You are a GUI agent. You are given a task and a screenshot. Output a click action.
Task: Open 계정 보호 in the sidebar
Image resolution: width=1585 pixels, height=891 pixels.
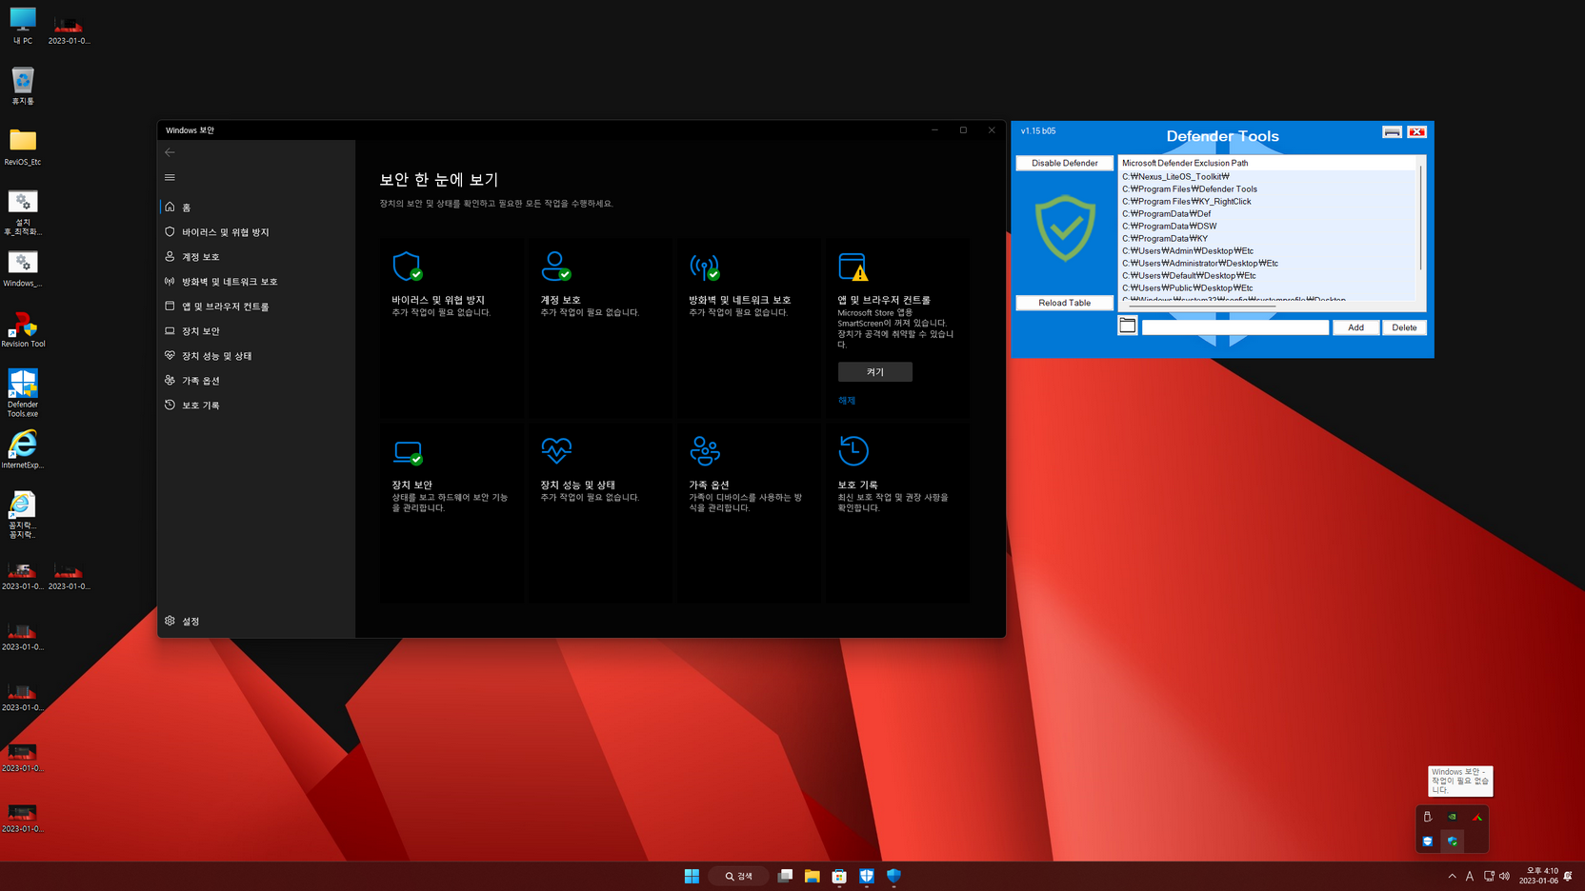click(x=257, y=256)
